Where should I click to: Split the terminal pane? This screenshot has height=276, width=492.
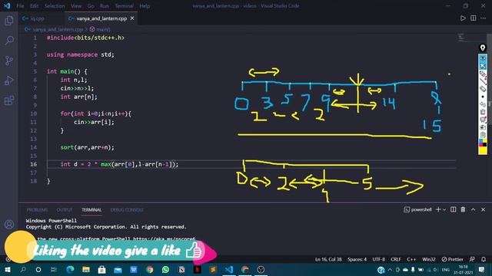point(453,209)
